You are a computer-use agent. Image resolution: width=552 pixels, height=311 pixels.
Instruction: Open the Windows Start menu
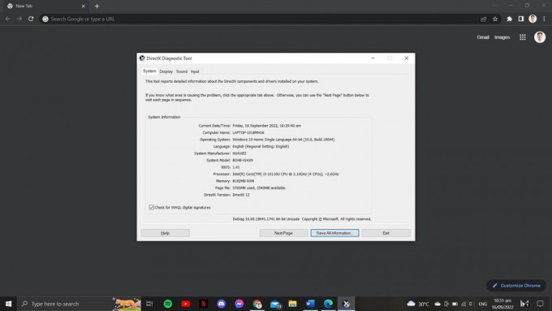click(x=8, y=304)
